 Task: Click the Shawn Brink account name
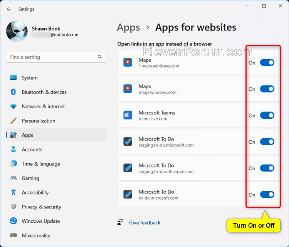pyautogui.click(x=46, y=29)
